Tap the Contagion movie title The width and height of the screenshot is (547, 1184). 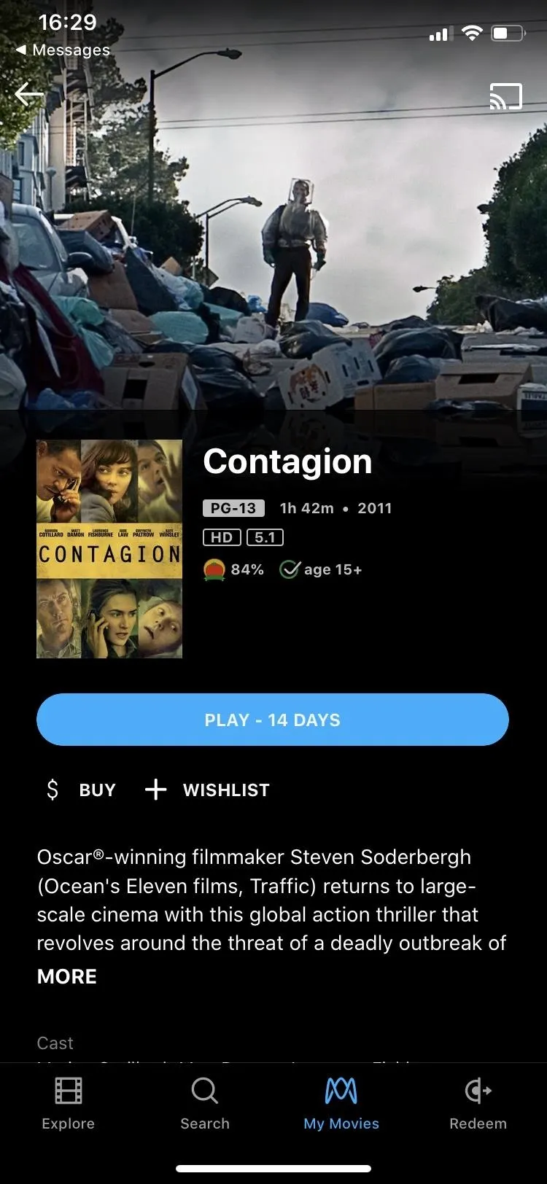click(287, 461)
